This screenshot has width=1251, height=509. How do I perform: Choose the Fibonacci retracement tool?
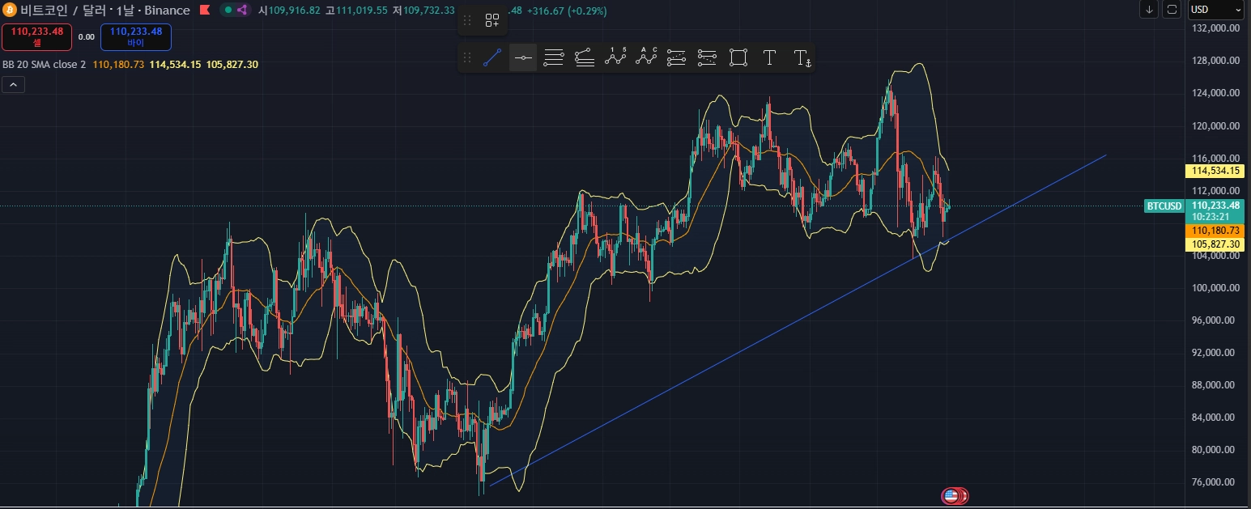pyautogui.click(x=554, y=57)
